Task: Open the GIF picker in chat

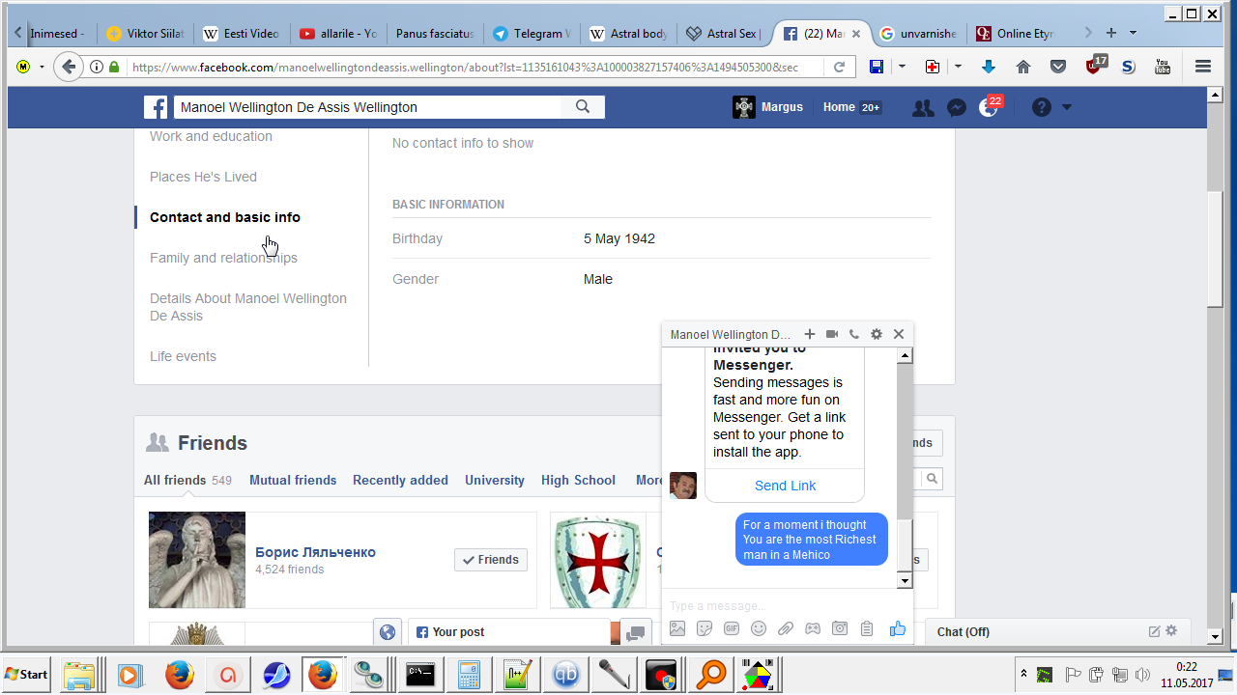Action: (732, 628)
